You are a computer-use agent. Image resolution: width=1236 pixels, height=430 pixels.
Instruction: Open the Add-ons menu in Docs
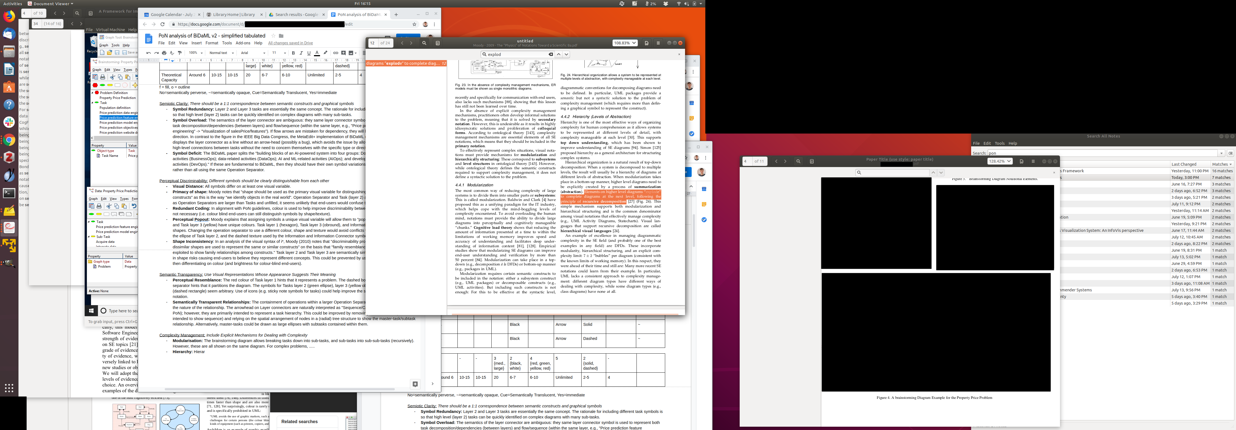pos(243,43)
